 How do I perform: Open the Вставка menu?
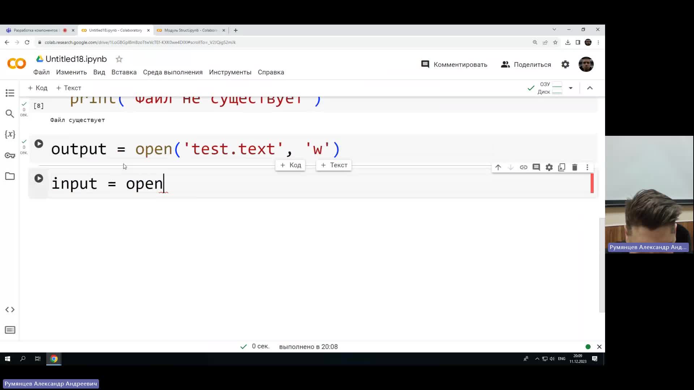click(124, 72)
